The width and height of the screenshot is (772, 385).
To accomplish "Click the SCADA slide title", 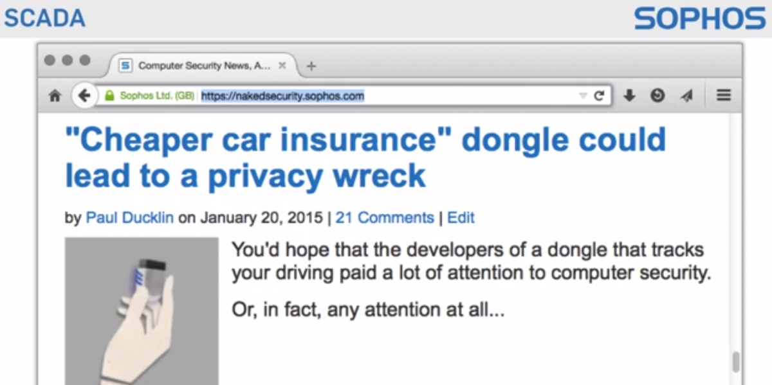I will coord(44,18).
